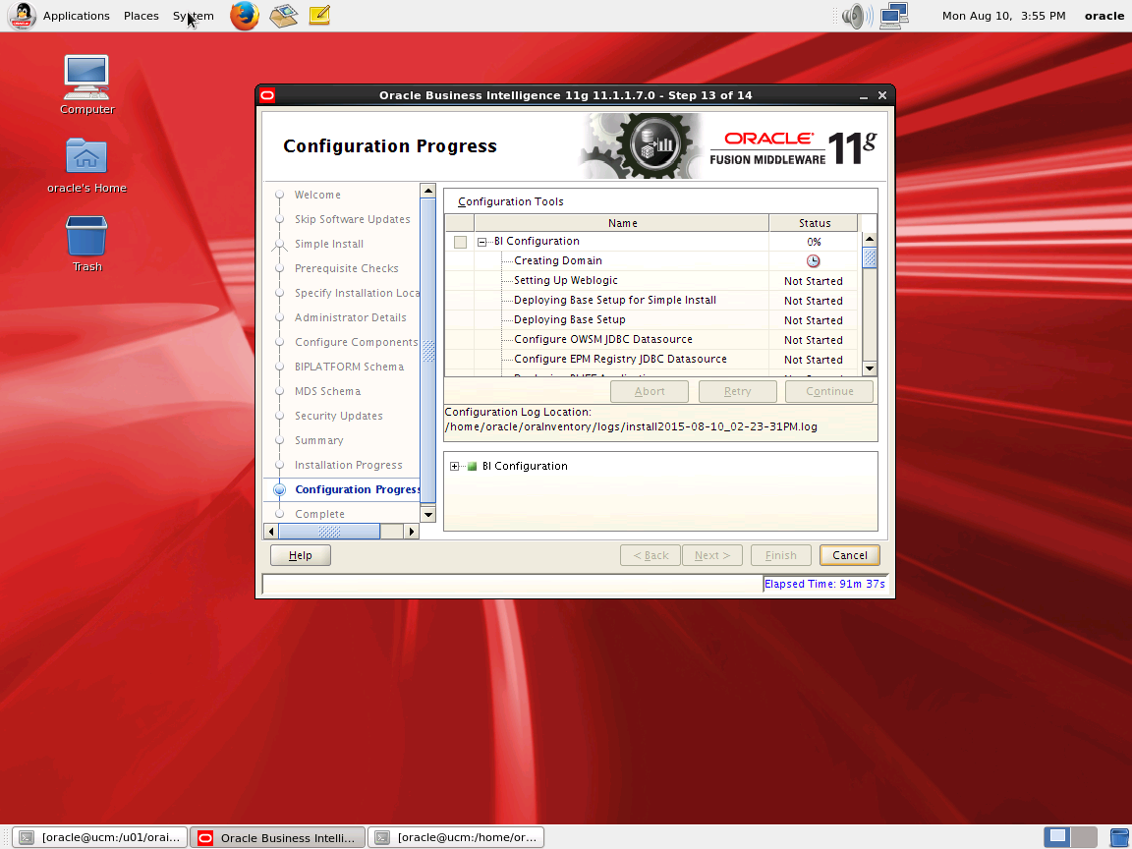Click the down arrow of the configuration table scrollbar
The width and height of the screenshot is (1132, 849).
pos(870,368)
